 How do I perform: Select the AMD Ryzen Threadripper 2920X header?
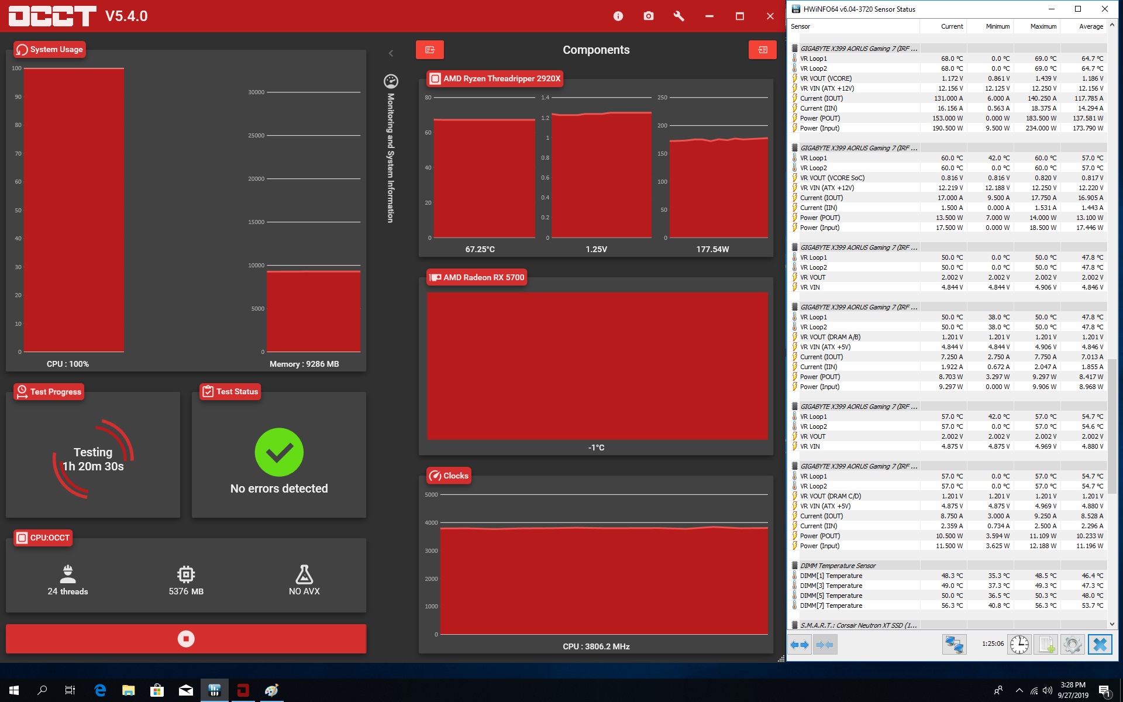coord(495,78)
